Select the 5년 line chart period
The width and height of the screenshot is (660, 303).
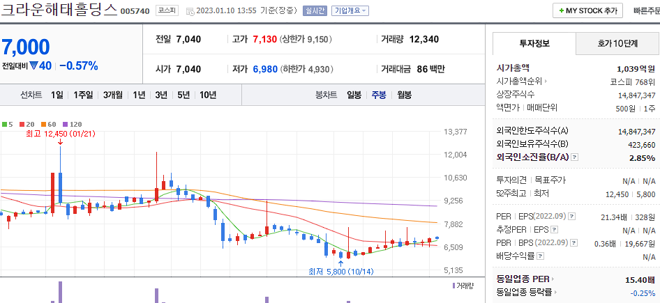click(x=183, y=95)
